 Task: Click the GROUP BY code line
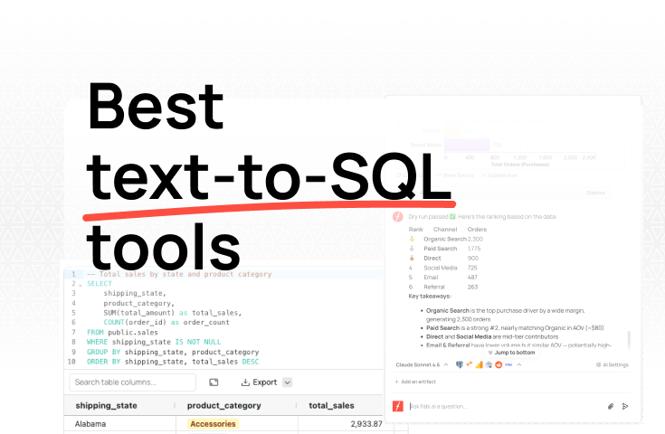173,353
